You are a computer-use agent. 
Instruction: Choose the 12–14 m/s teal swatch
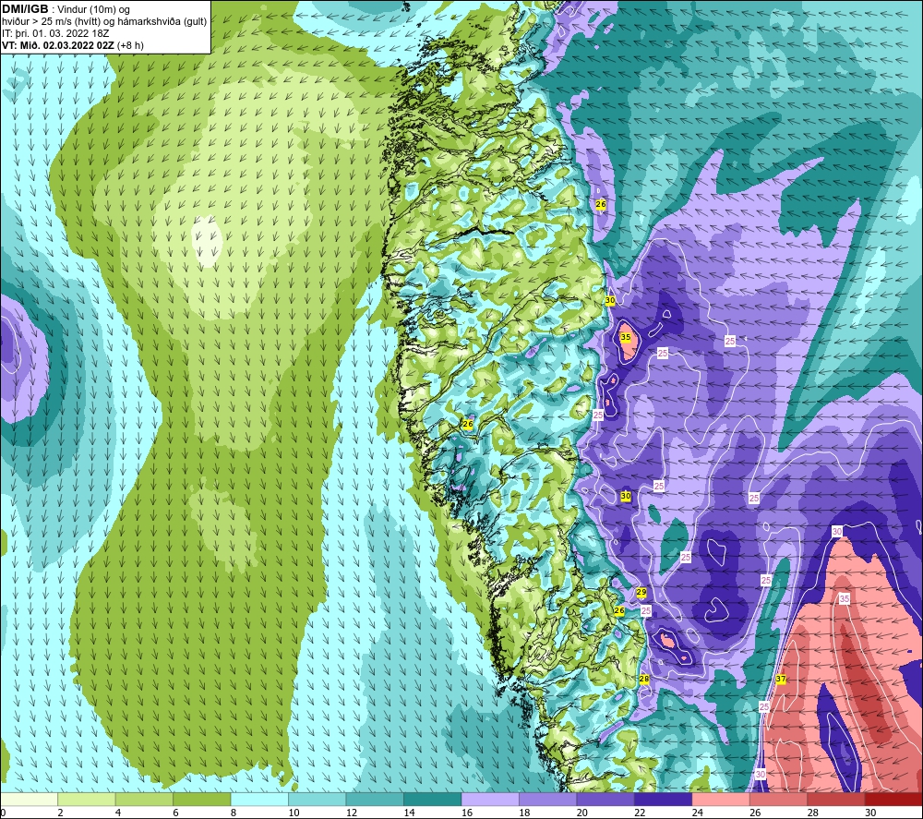(x=375, y=799)
